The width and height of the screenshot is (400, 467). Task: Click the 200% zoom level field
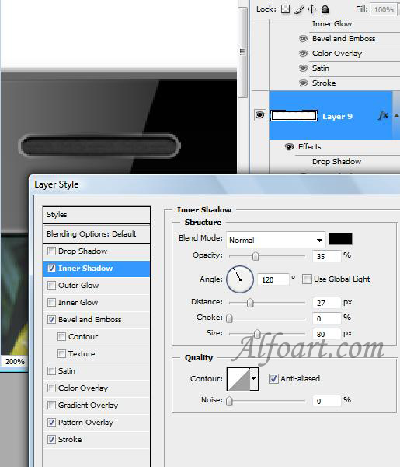point(15,362)
